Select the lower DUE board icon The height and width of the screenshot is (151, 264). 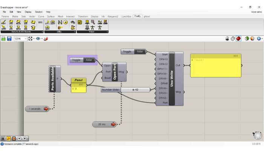tap(26, 28)
